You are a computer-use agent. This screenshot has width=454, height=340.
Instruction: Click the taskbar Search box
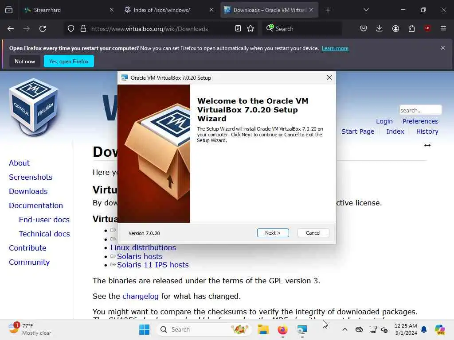[x=204, y=329]
